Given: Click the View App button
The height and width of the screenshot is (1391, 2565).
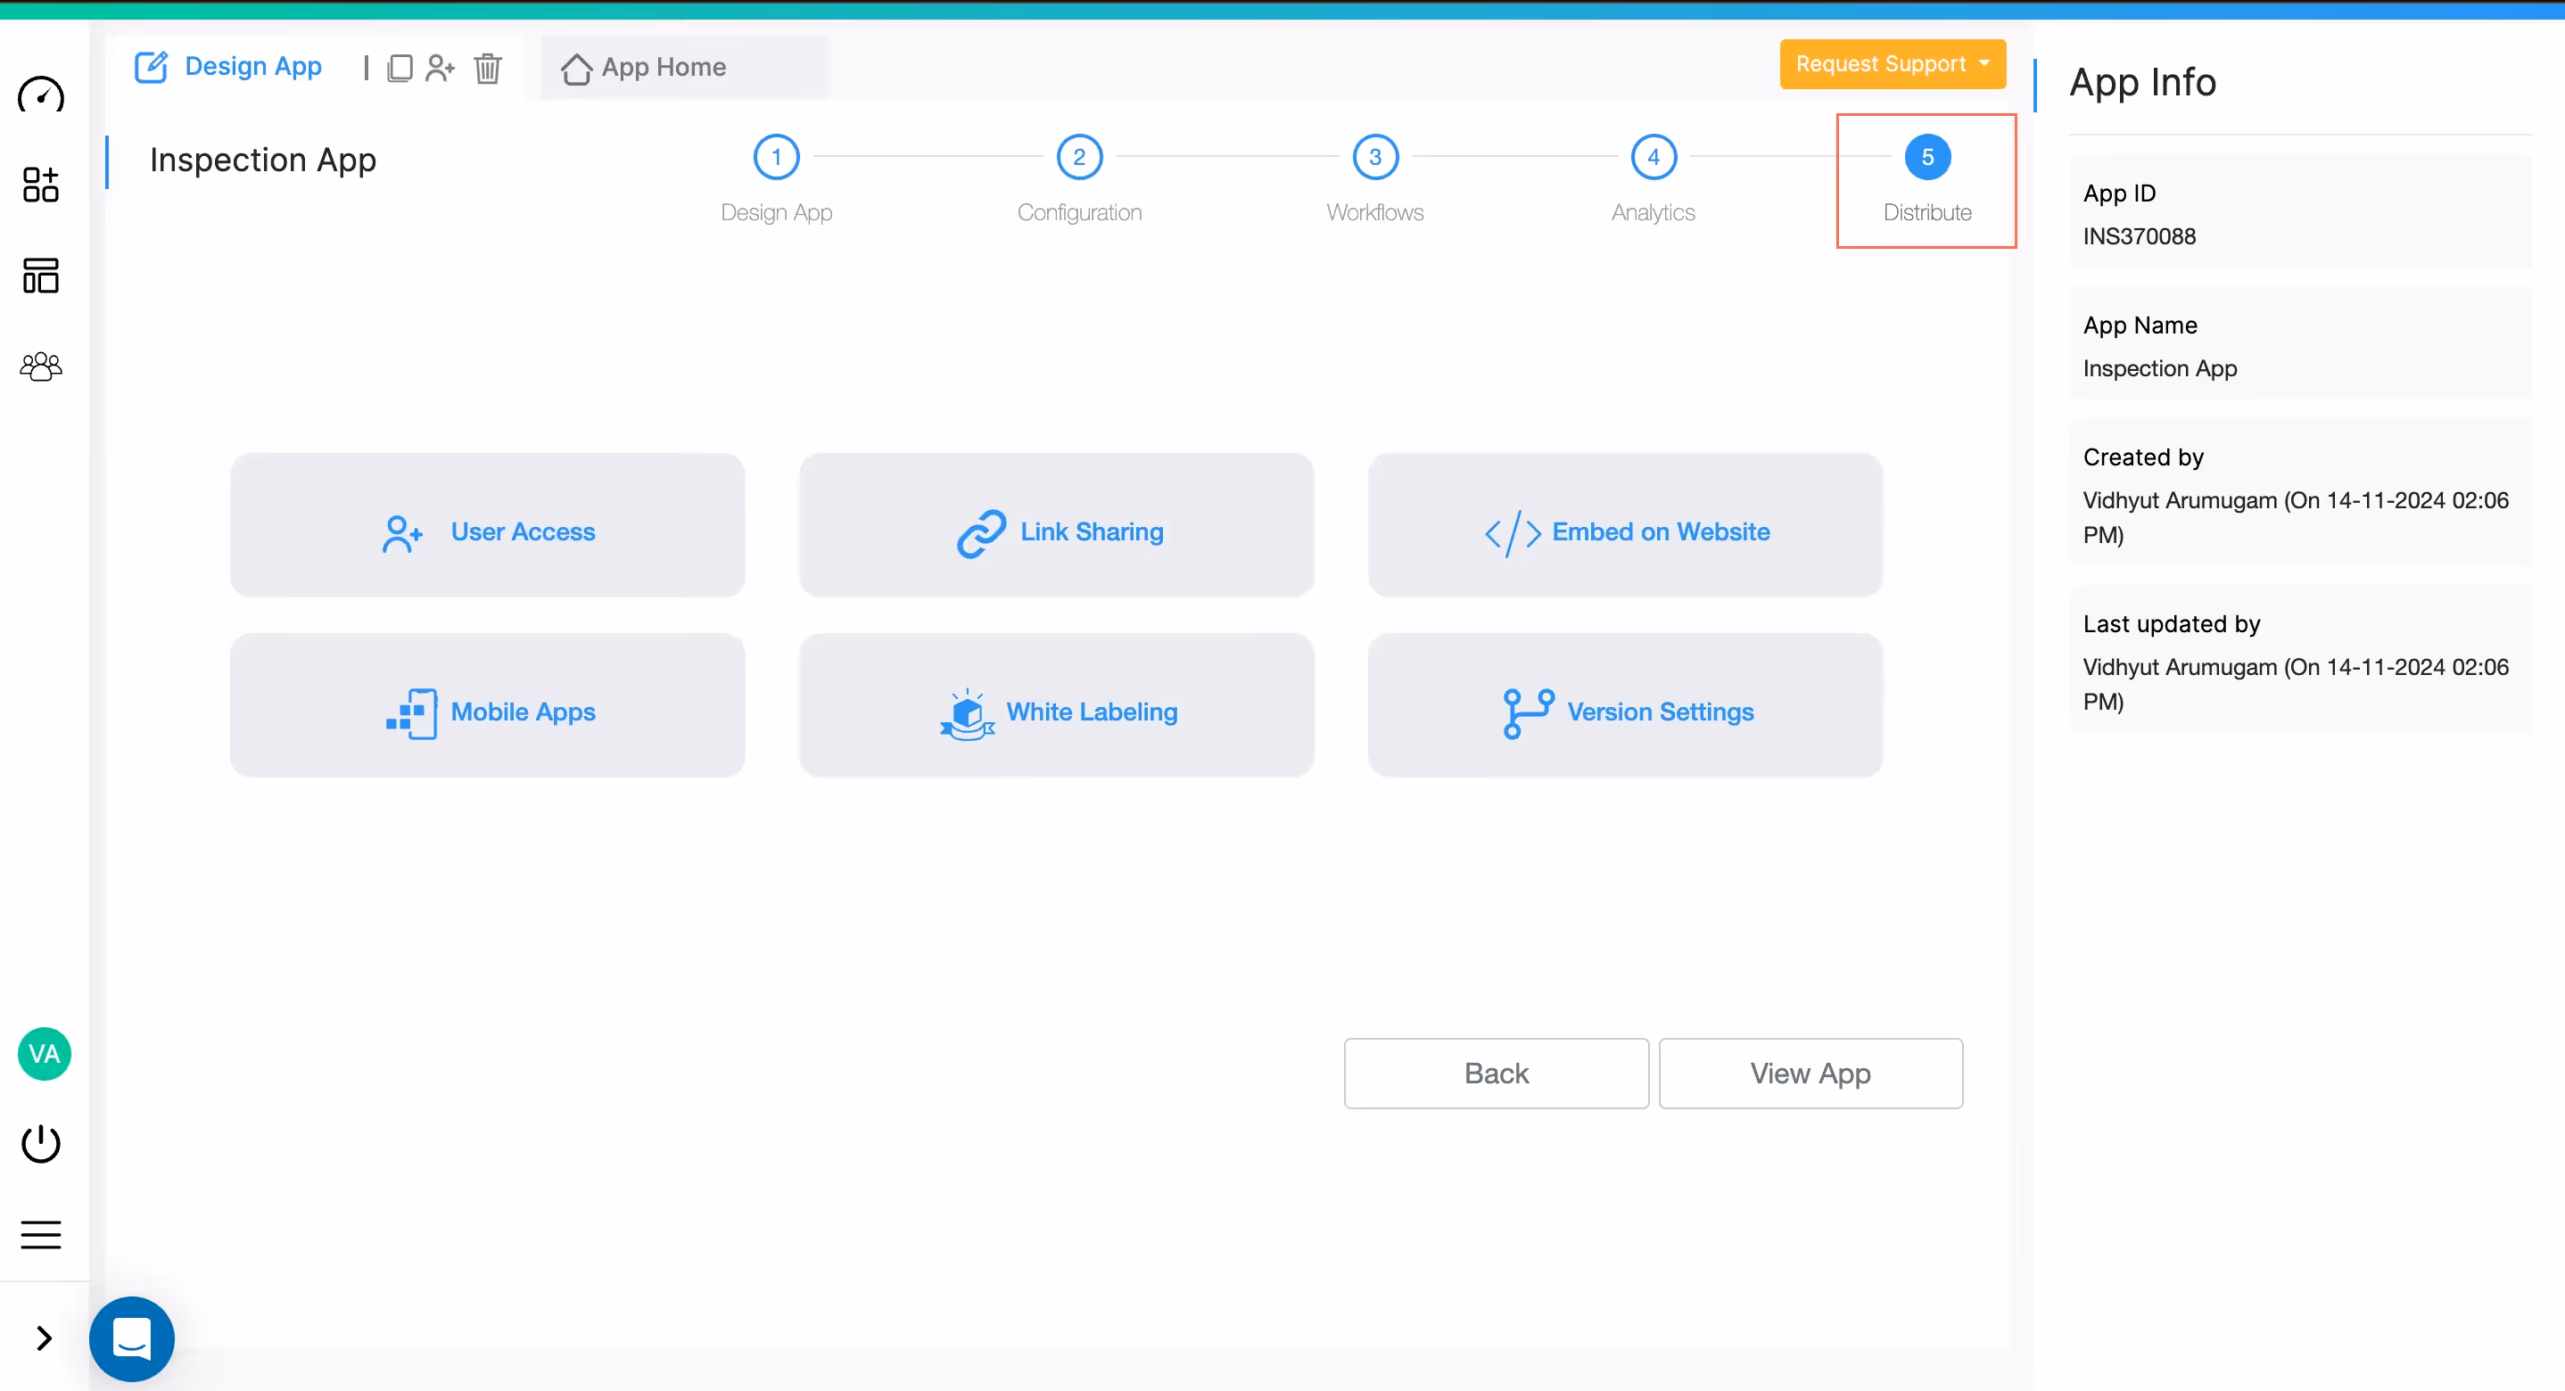Looking at the screenshot, I should (x=1810, y=1073).
